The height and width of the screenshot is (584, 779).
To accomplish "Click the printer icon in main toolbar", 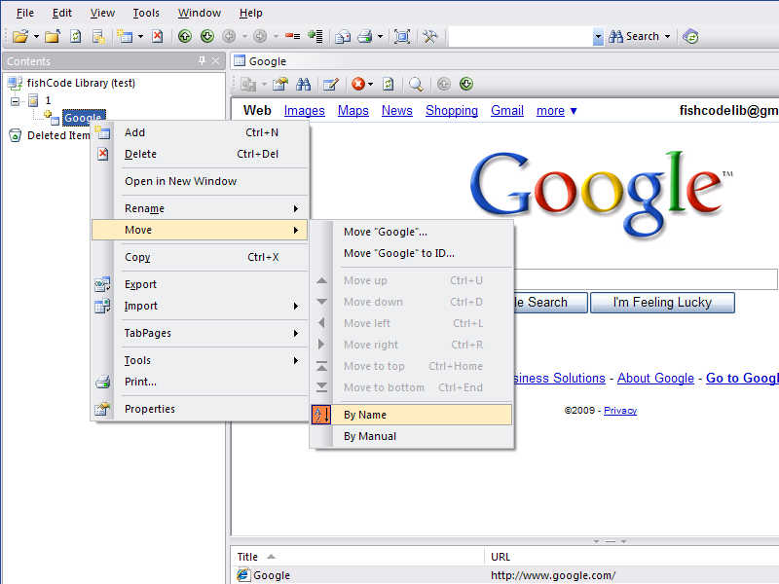I will click(365, 36).
